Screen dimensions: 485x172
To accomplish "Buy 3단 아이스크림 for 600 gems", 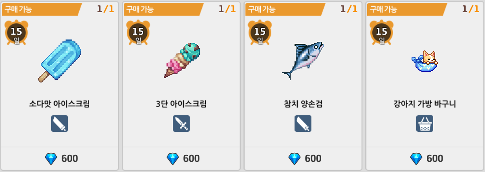I will click(x=181, y=158).
